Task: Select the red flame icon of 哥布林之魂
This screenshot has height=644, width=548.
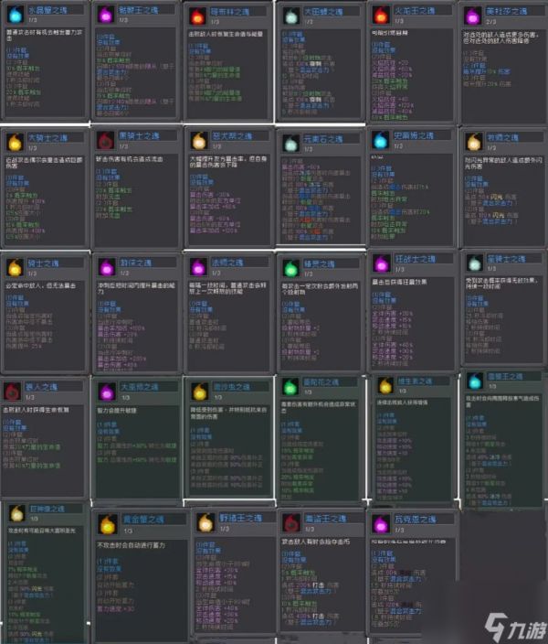Action: click(197, 16)
